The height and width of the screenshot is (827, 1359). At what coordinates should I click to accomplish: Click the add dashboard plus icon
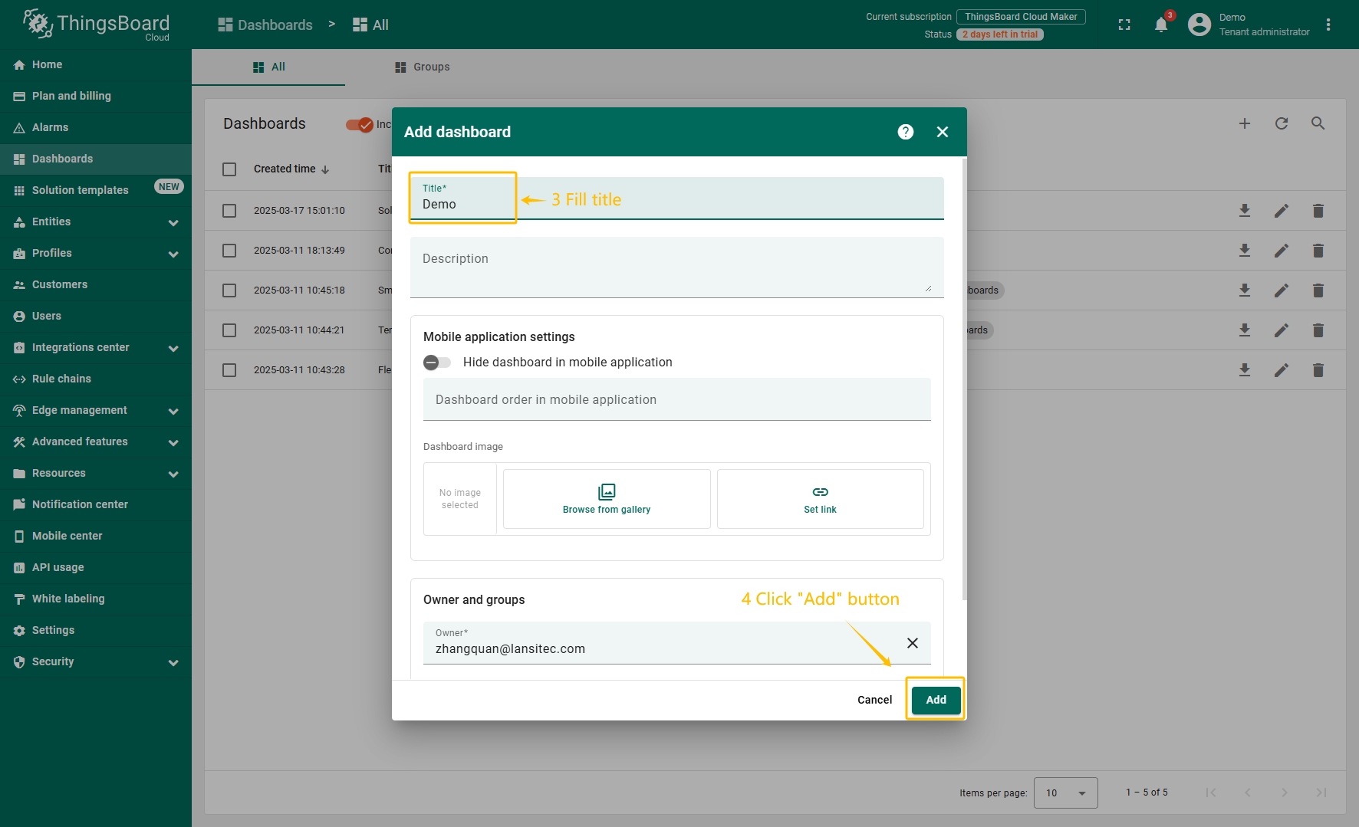(1244, 123)
